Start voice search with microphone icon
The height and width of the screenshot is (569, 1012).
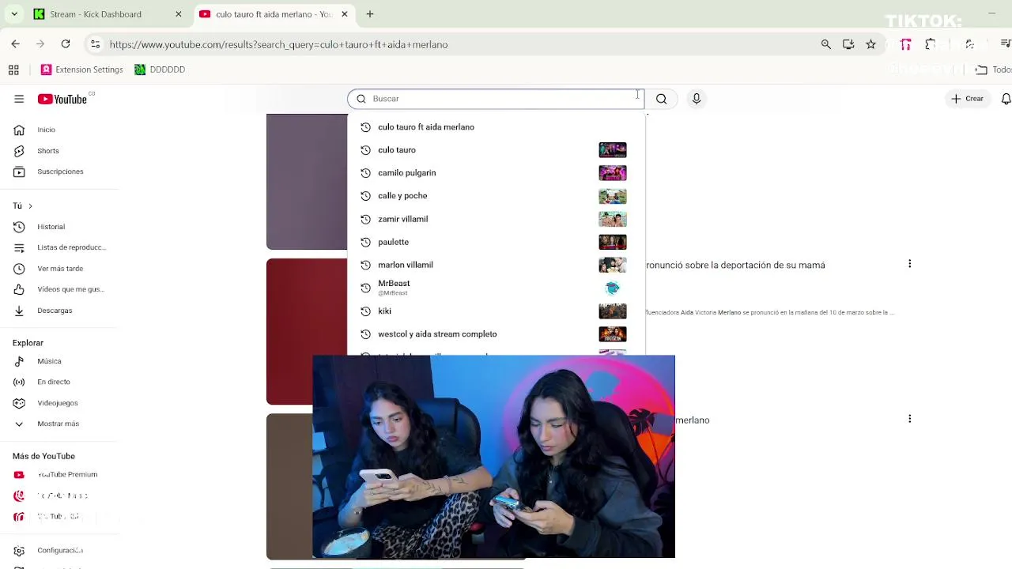tap(697, 99)
